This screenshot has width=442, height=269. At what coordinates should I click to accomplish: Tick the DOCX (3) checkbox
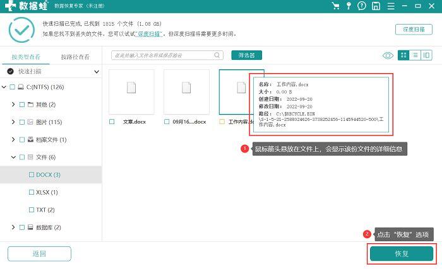pos(32,175)
